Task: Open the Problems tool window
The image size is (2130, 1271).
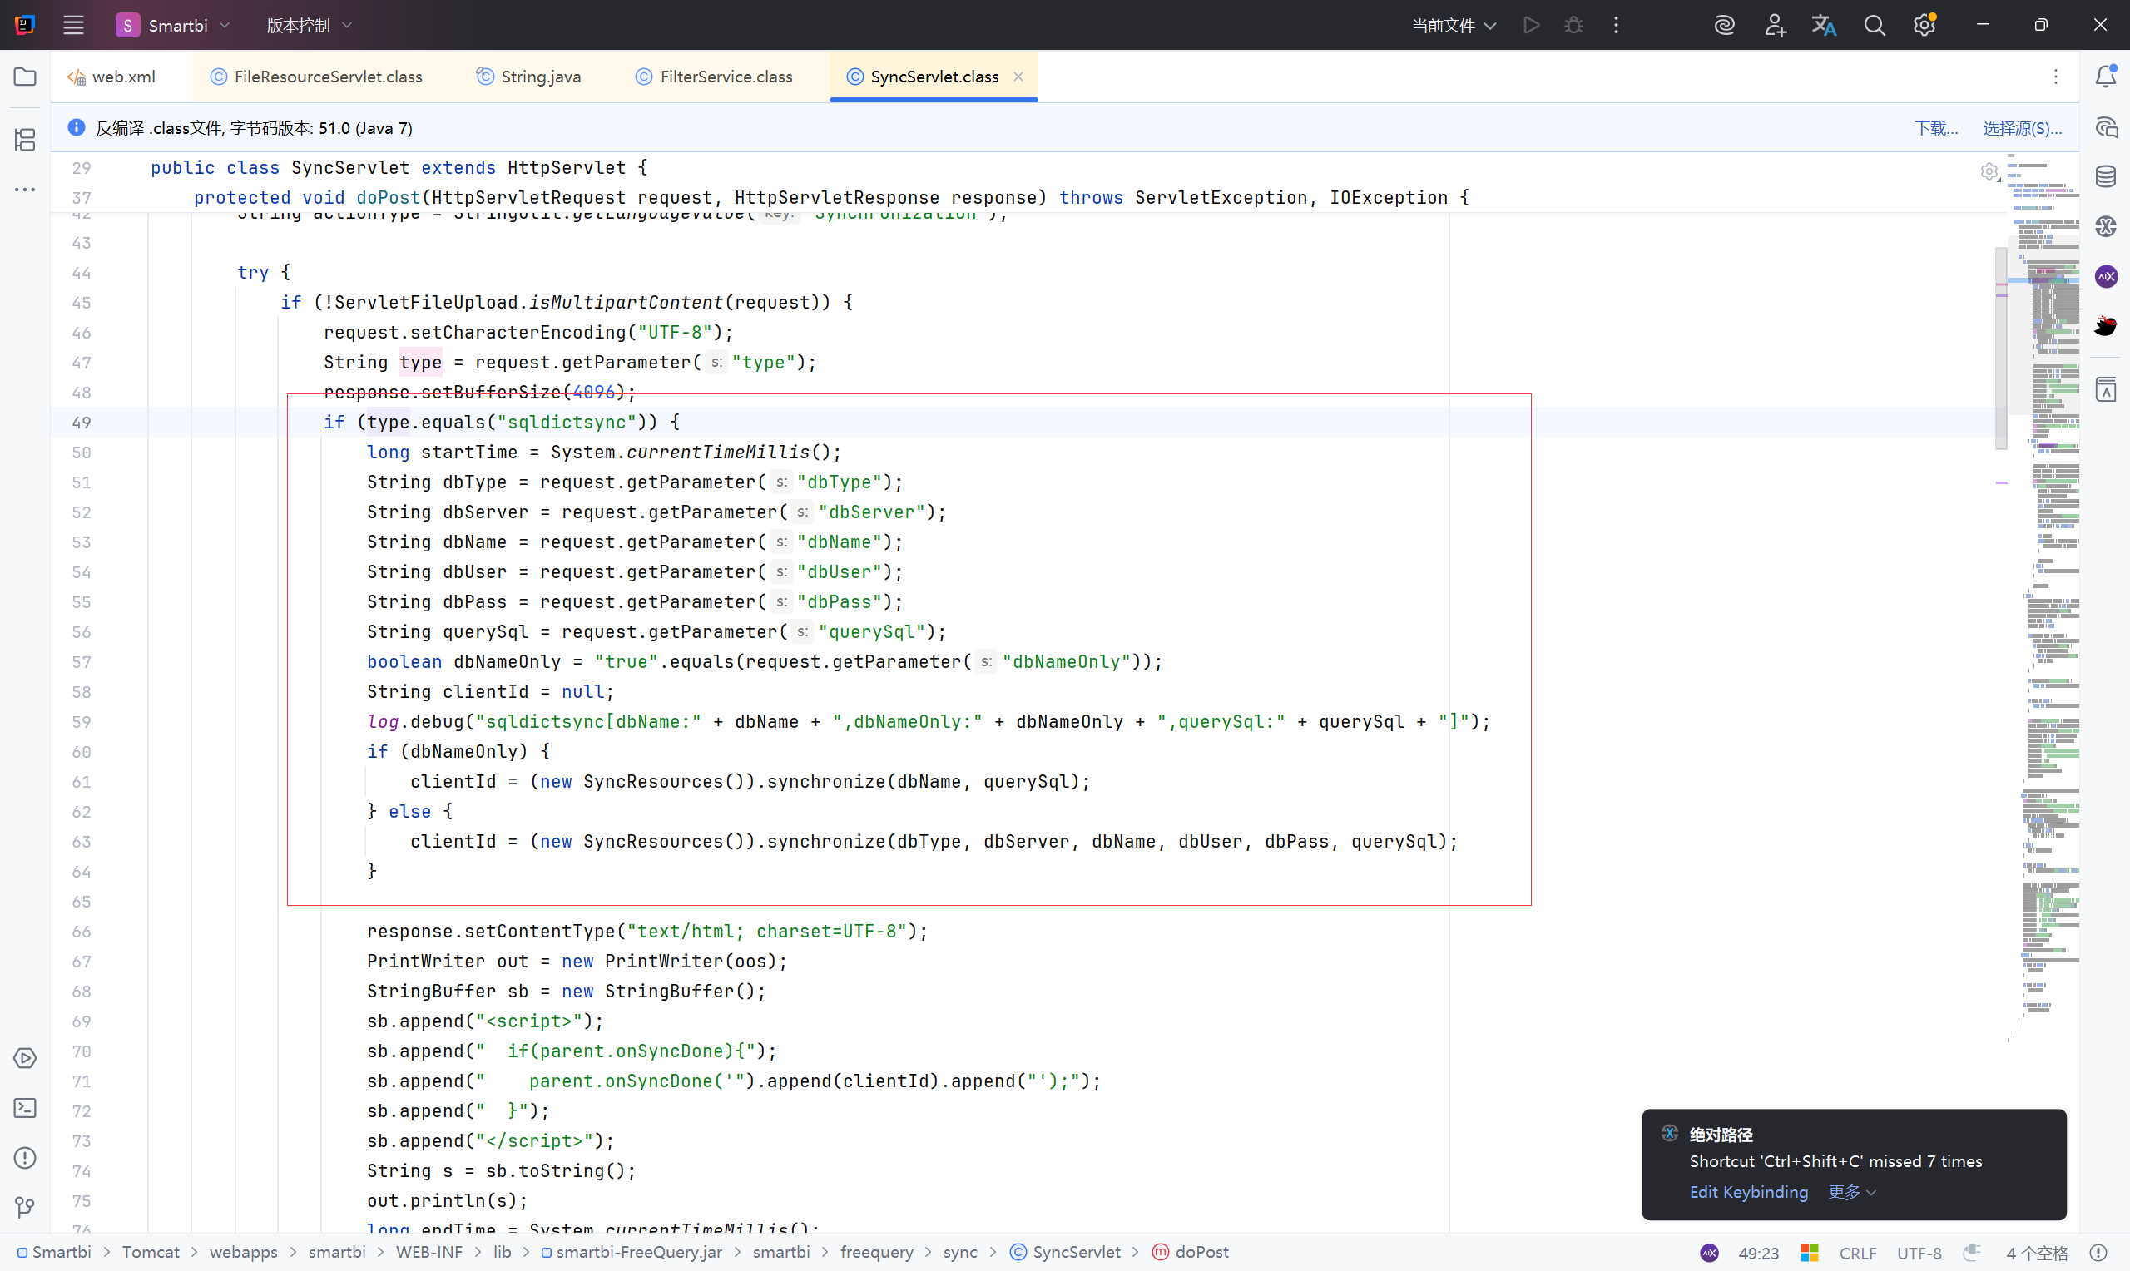Action: point(25,1157)
